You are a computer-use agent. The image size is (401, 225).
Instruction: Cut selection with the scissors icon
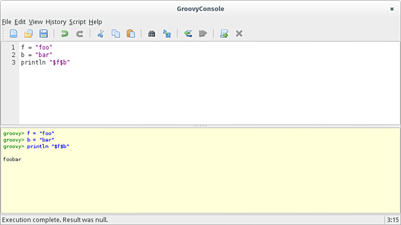pyautogui.click(x=100, y=34)
